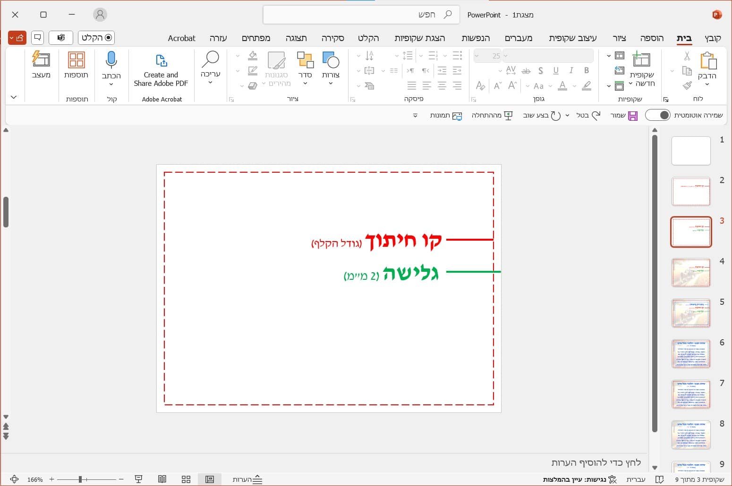
Task: Switch to the Transitions (מעברים) tab
Action: 519,38
